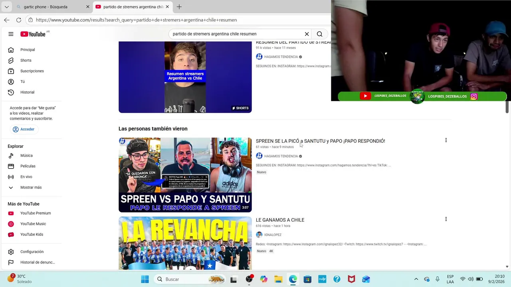Viewport: 511px width, 287px height.
Task: Go to Suscripciones in the sidebar
Action: click(32, 71)
